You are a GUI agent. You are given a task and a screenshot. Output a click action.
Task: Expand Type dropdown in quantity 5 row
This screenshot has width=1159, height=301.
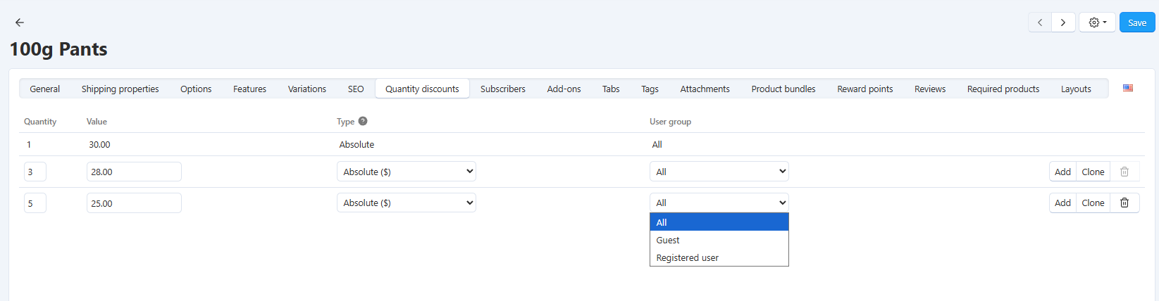(407, 203)
